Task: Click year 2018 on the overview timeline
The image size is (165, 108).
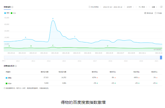Action: pyautogui.click(x=110, y=61)
